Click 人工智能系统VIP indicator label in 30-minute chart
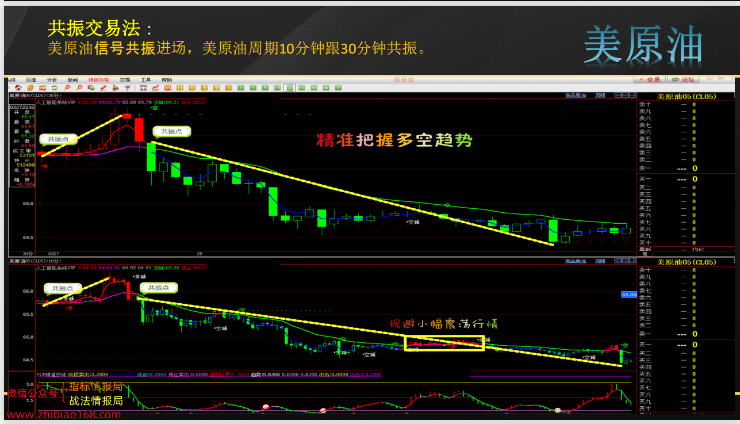740x424 pixels. coord(55,102)
